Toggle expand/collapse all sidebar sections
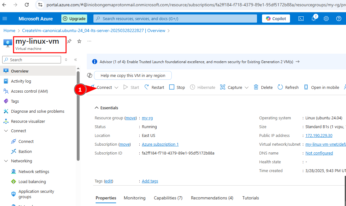 (x=66, y=60)
